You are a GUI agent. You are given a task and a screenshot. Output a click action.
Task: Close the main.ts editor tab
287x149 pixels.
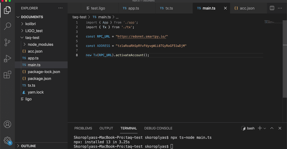coord(225,8)
